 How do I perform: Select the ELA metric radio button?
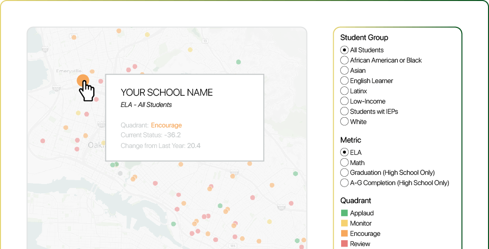pyautogui.click(x=345, y=152)
